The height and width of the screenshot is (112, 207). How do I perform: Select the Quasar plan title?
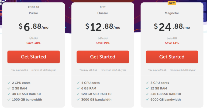(x=103, y=13)
